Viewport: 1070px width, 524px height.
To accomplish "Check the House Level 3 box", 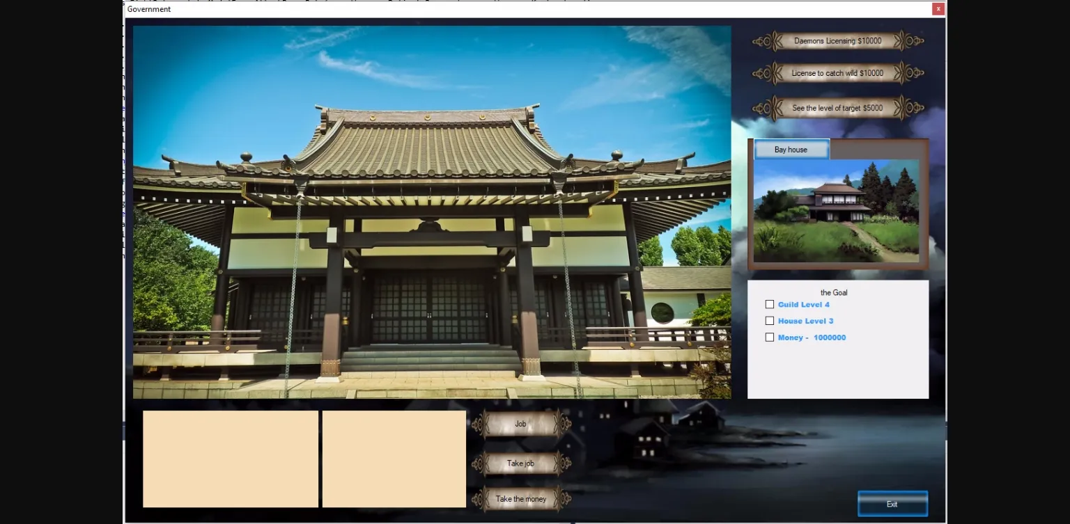I will [x=770, y=321].
